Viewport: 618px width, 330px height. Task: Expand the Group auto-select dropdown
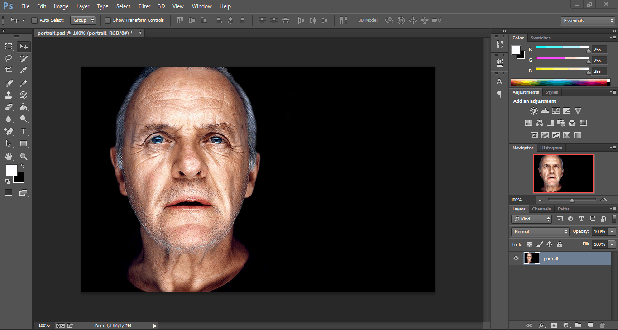click(83, 20)
